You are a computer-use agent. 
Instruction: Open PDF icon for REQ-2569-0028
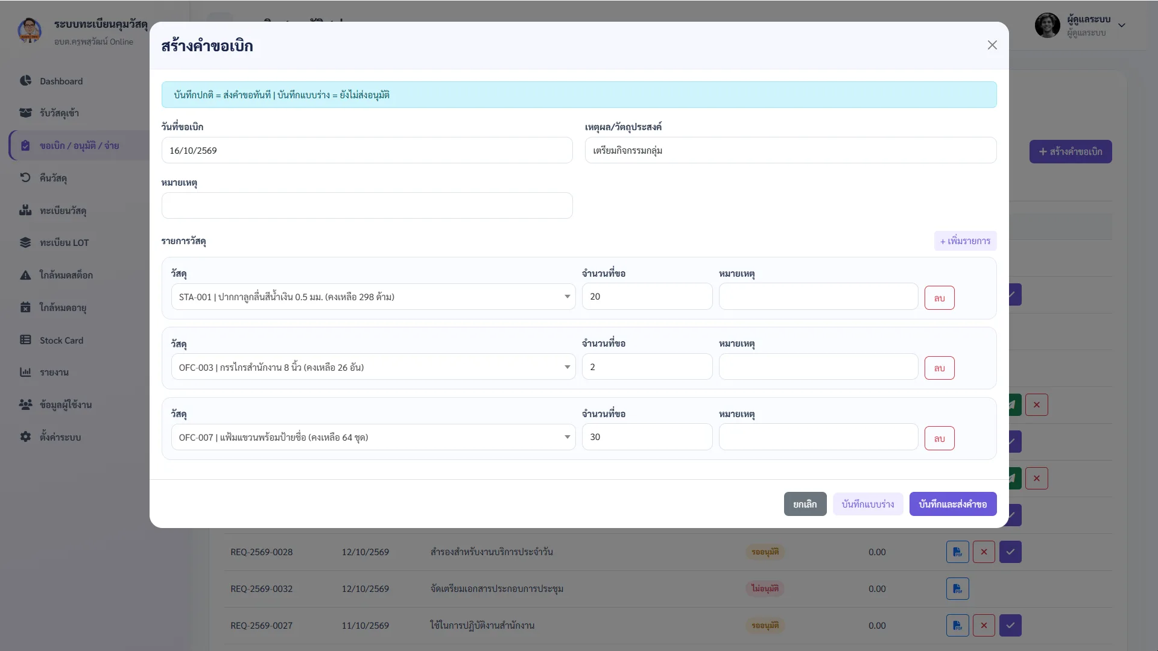957,552
